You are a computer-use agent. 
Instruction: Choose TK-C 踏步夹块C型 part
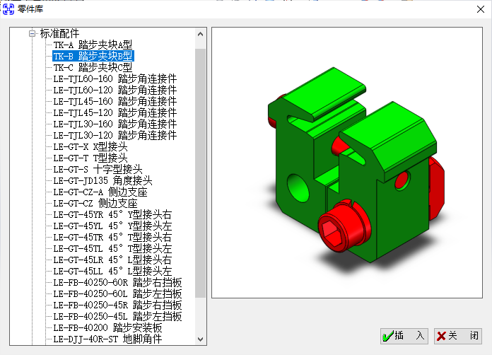(x=93, y=67)
